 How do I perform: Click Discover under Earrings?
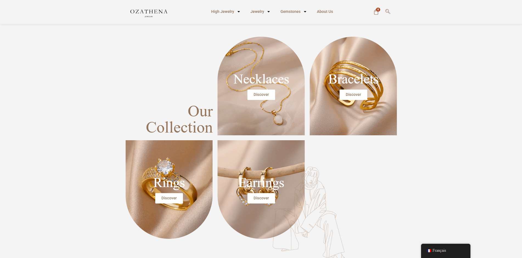261,198
